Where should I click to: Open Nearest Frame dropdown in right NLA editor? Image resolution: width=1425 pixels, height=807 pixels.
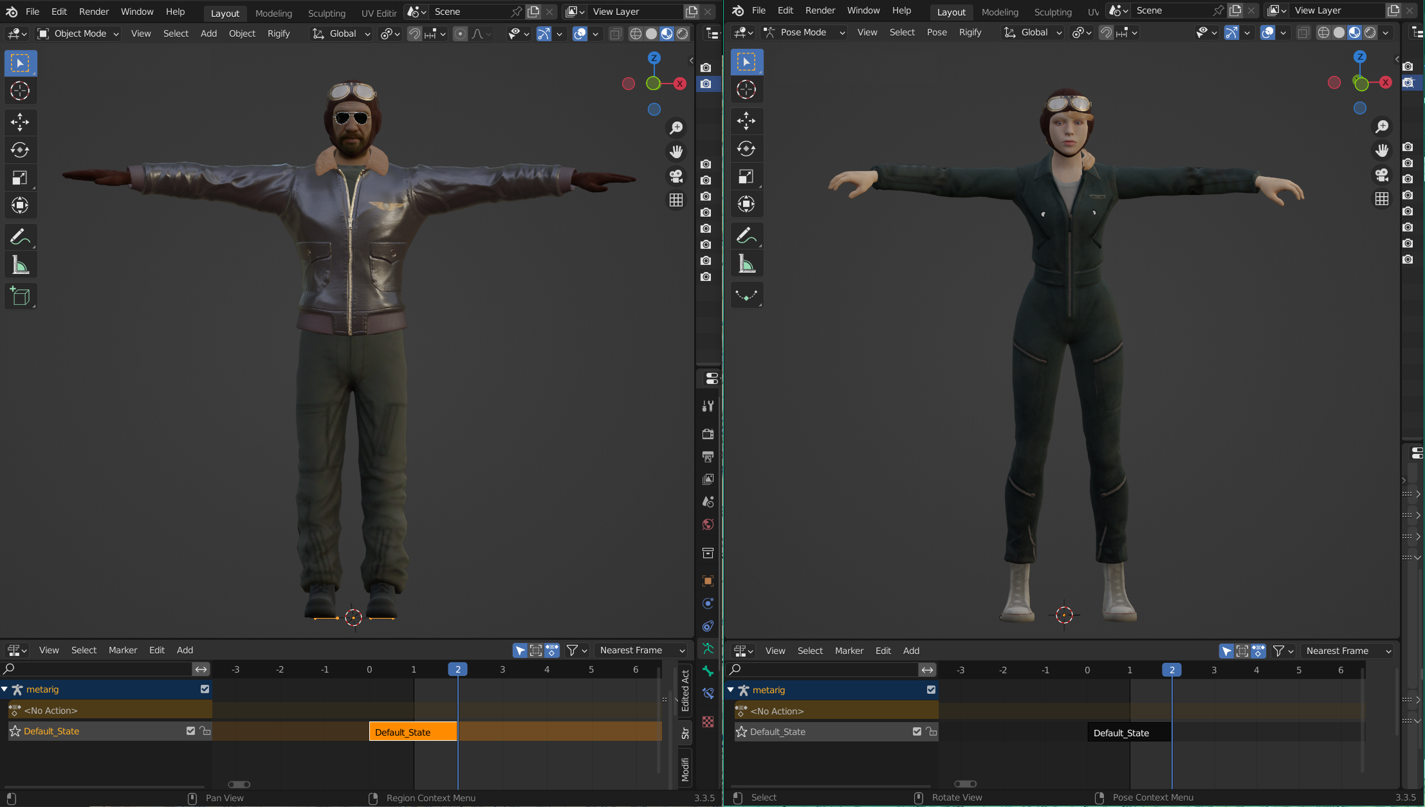(1347, 651)
